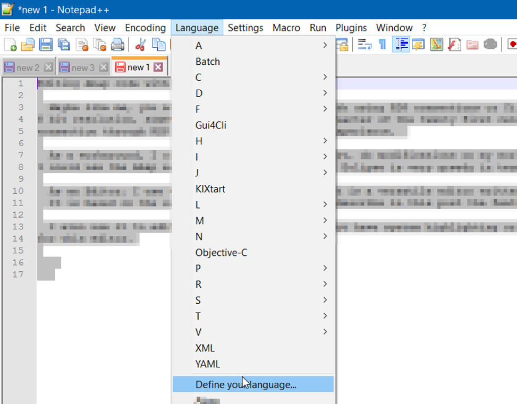Screen dimensions: 517x404
Task: Choose Define your language... entry
Action: [253, 384]
